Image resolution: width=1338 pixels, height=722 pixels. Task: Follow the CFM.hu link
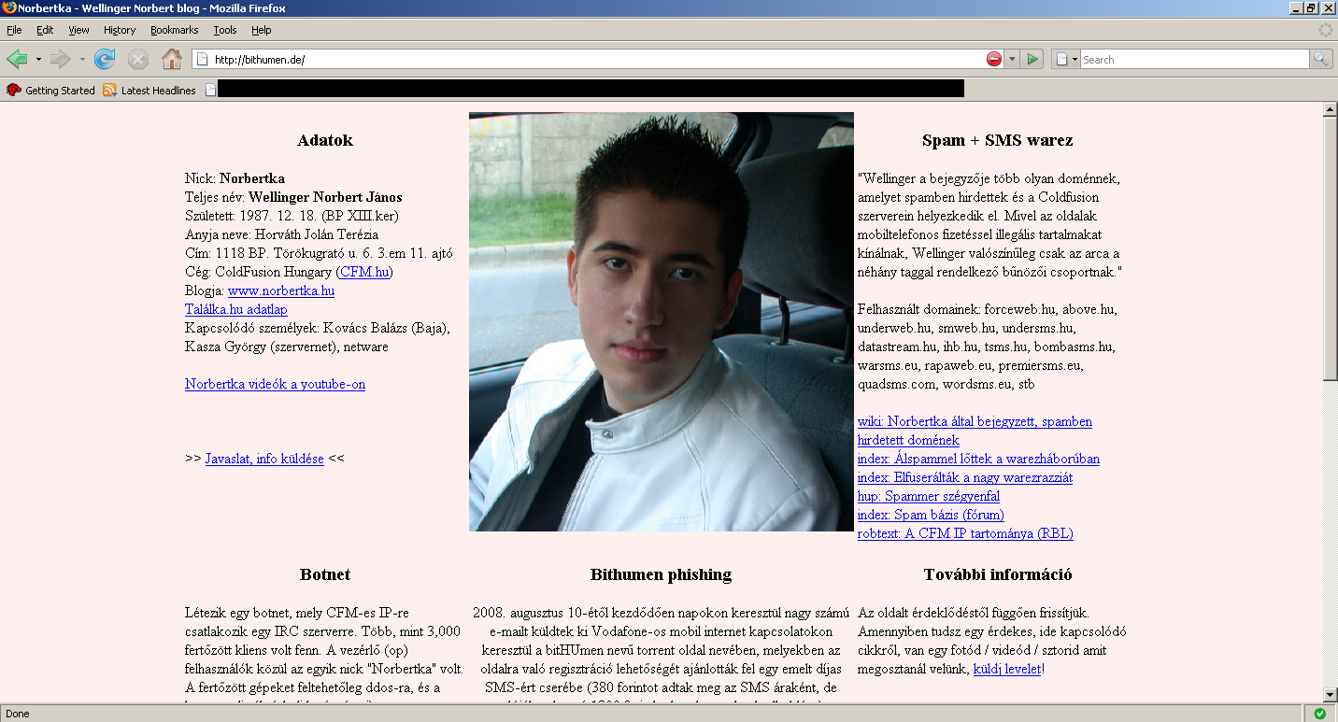point(364,272)
